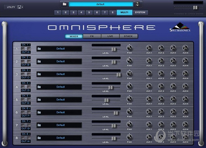Open the CH. 2 MIDI channel dropdown
The image size is (206, 148).
[x=26, y=57]
